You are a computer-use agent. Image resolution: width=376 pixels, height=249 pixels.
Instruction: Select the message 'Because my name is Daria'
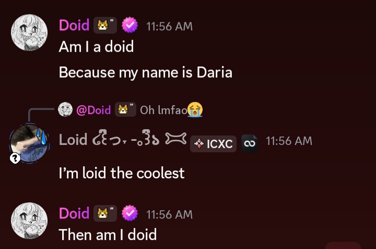[146, 73]
